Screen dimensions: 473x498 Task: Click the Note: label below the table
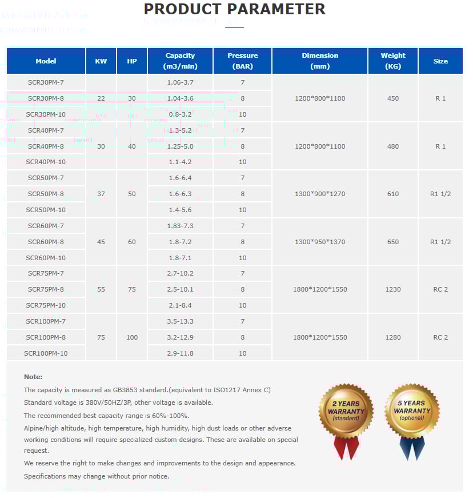(x=33, y=377)
